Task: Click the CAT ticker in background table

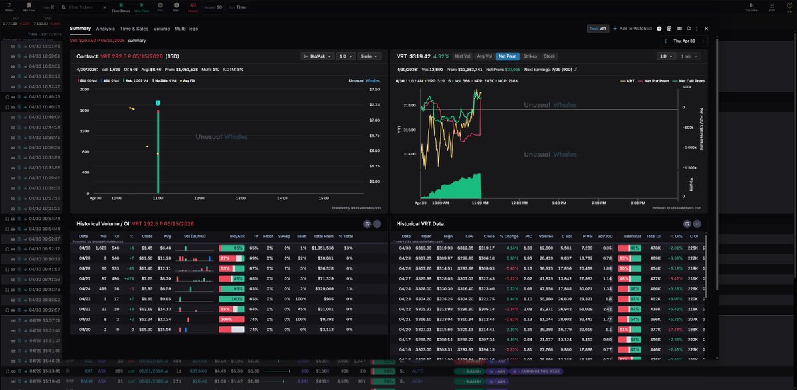Action: 88,371
